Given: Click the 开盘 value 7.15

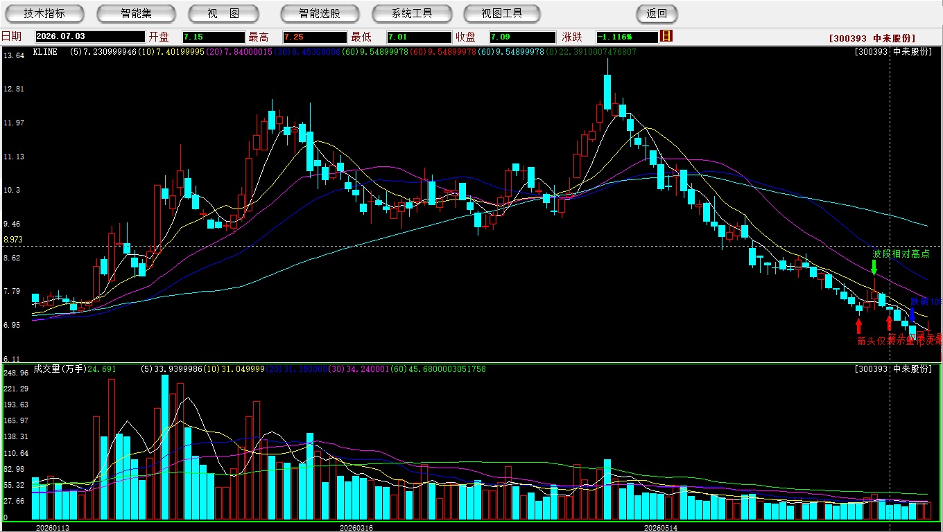Looking at the screenshot, I should [x=214, y=37].
